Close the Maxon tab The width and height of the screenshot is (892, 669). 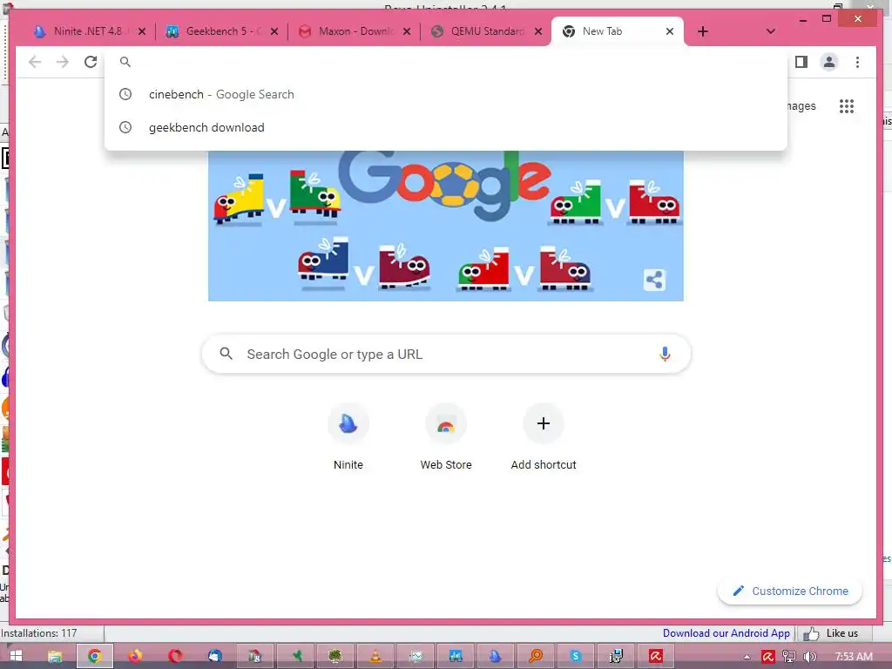[x=407, y=31]
